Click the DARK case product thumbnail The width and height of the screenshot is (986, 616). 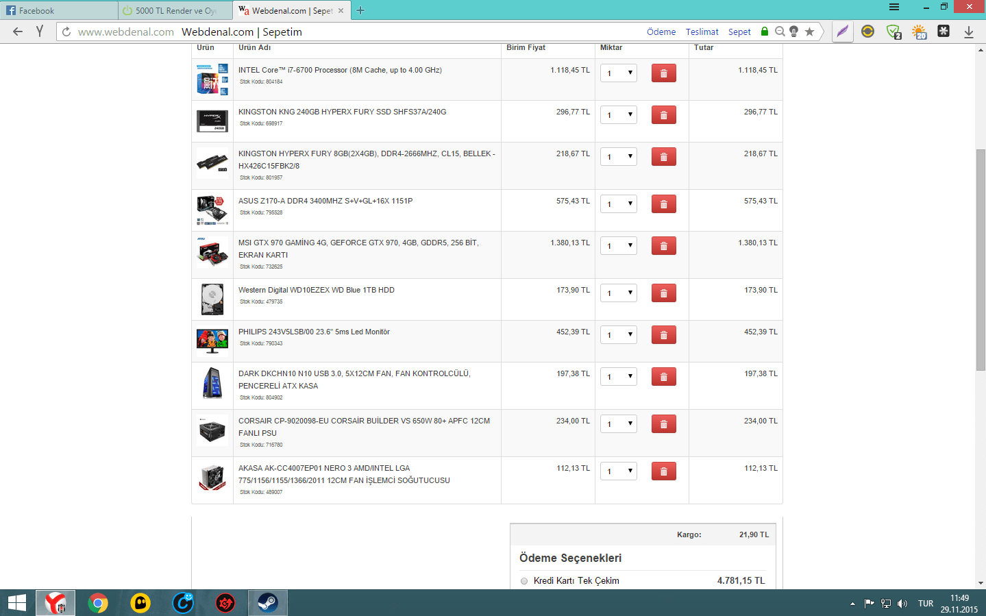click(x=212, y=382)
